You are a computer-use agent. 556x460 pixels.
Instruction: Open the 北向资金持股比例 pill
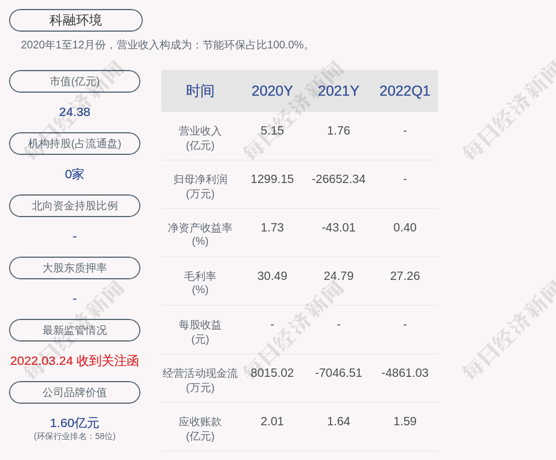pos(75,206)
